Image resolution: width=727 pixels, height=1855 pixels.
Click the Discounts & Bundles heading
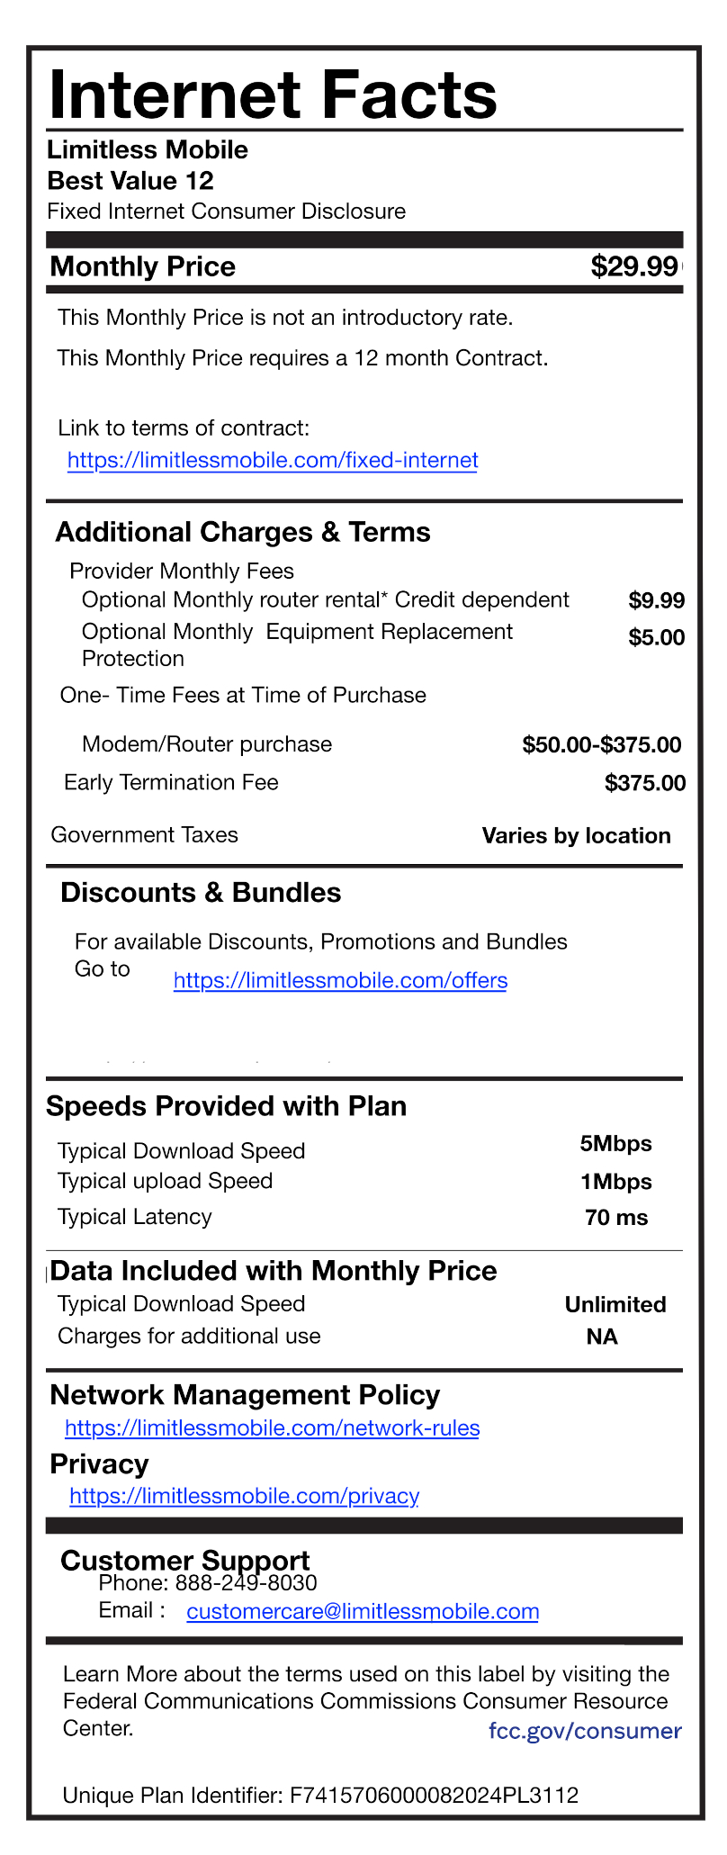pos(201,893)
